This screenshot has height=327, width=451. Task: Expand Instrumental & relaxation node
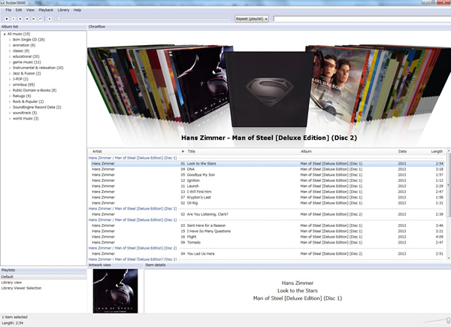coord(10,68)
